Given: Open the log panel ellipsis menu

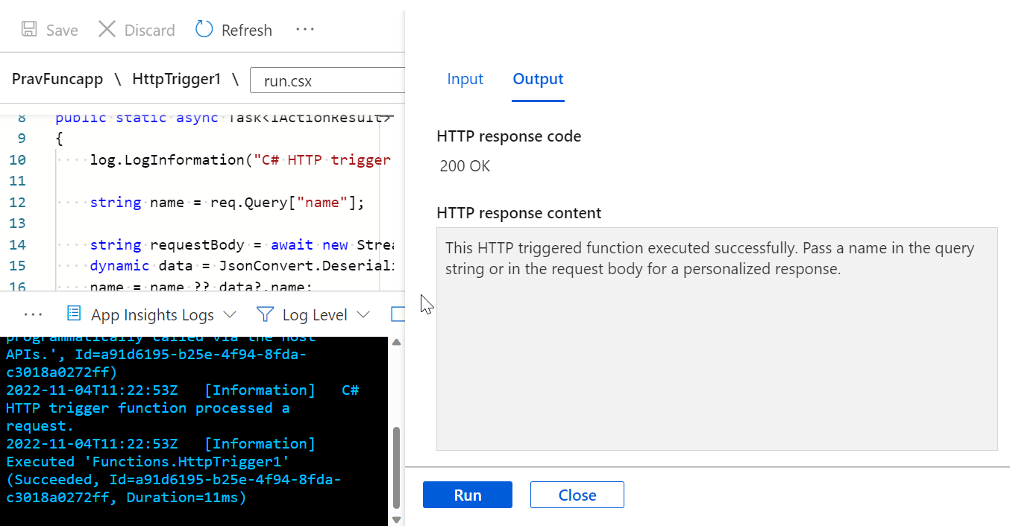Looking at the screenshot, I should pyautogui.click(x=34, y=315).
